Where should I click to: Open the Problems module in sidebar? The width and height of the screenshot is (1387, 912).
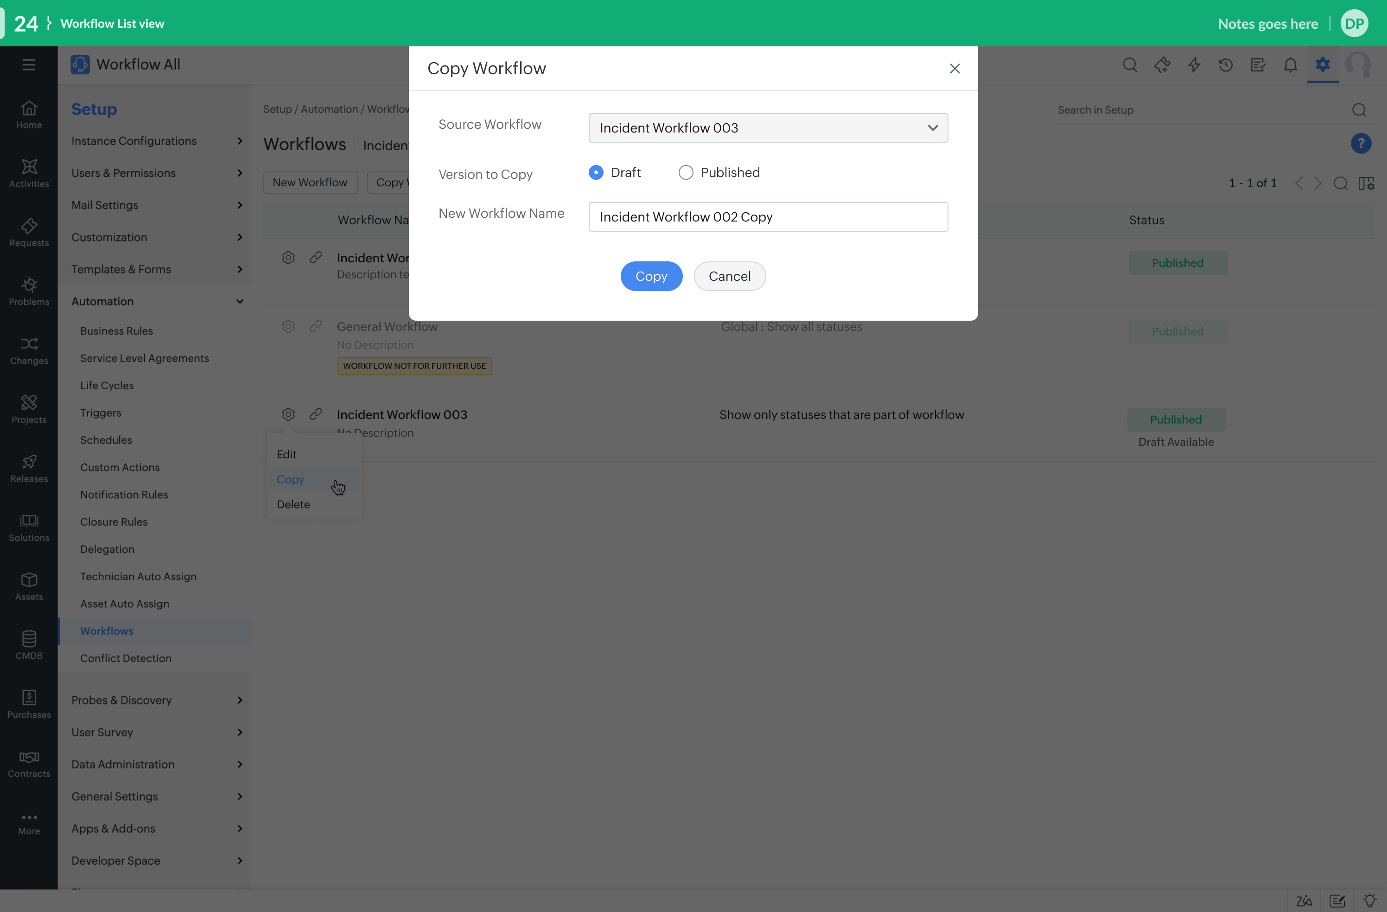pyautogui.click(x=29, y=291)
